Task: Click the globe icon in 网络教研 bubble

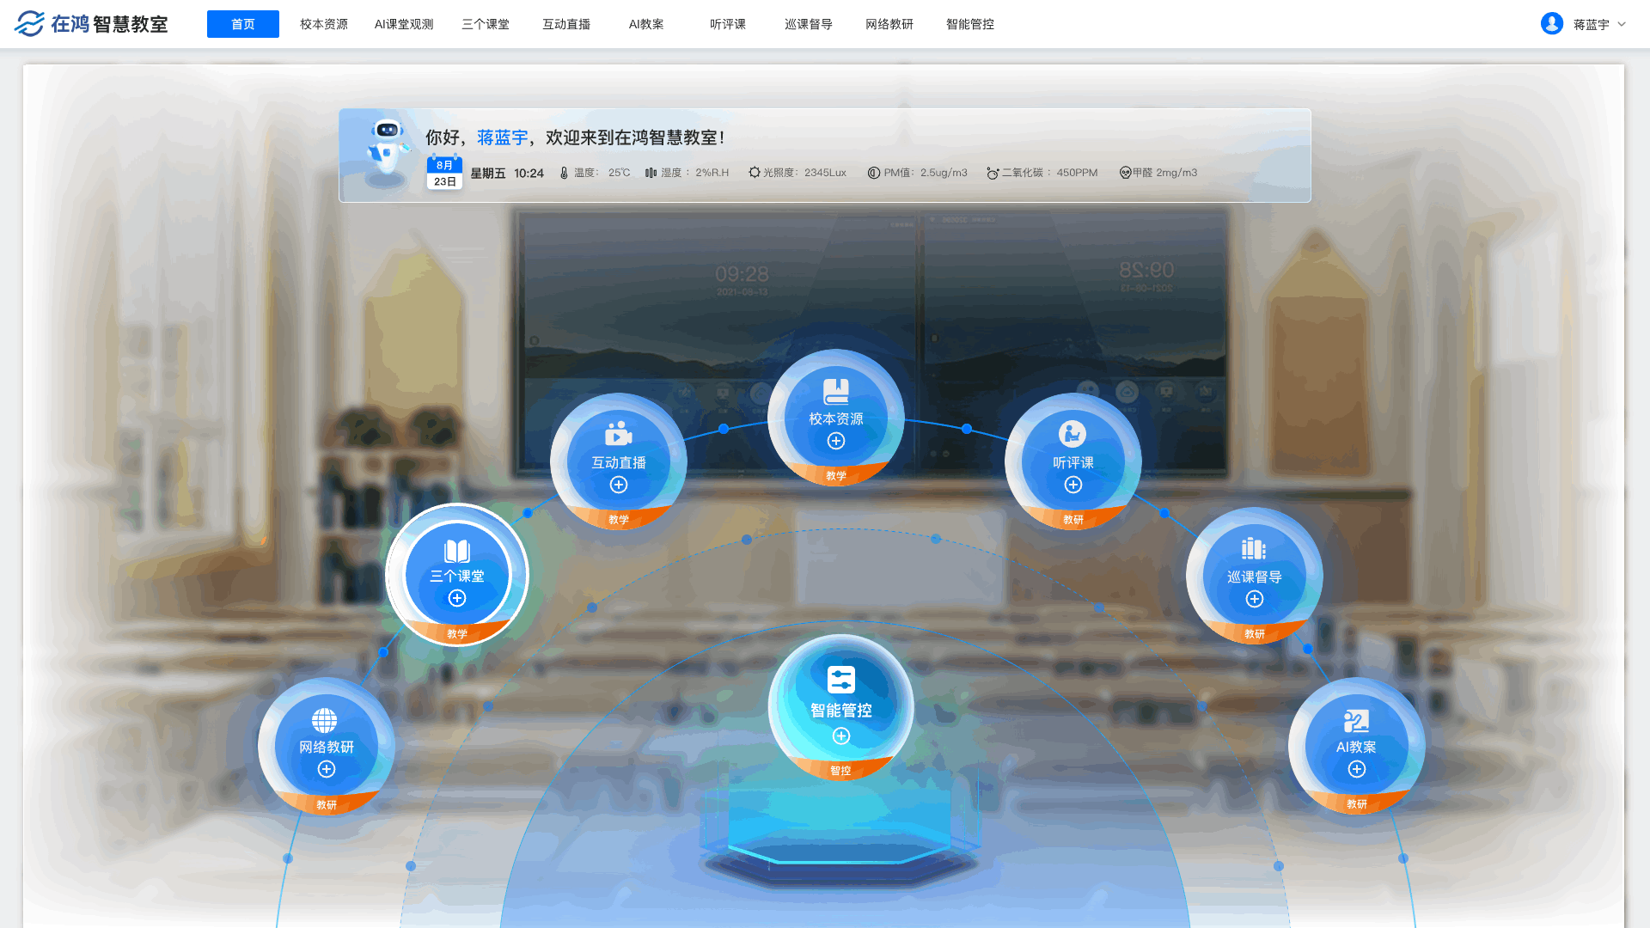Action: [x=325, y=720]
